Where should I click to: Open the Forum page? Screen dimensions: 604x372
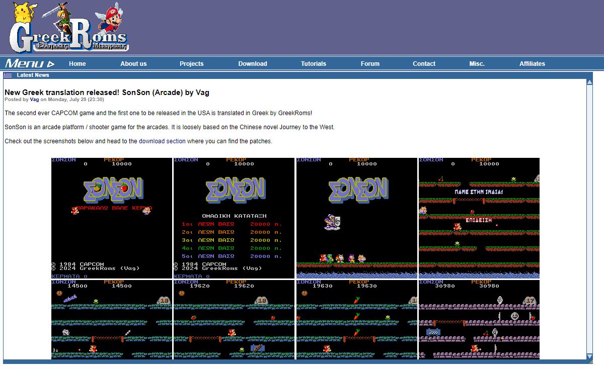pyautogui.click(x=370, y=64)
